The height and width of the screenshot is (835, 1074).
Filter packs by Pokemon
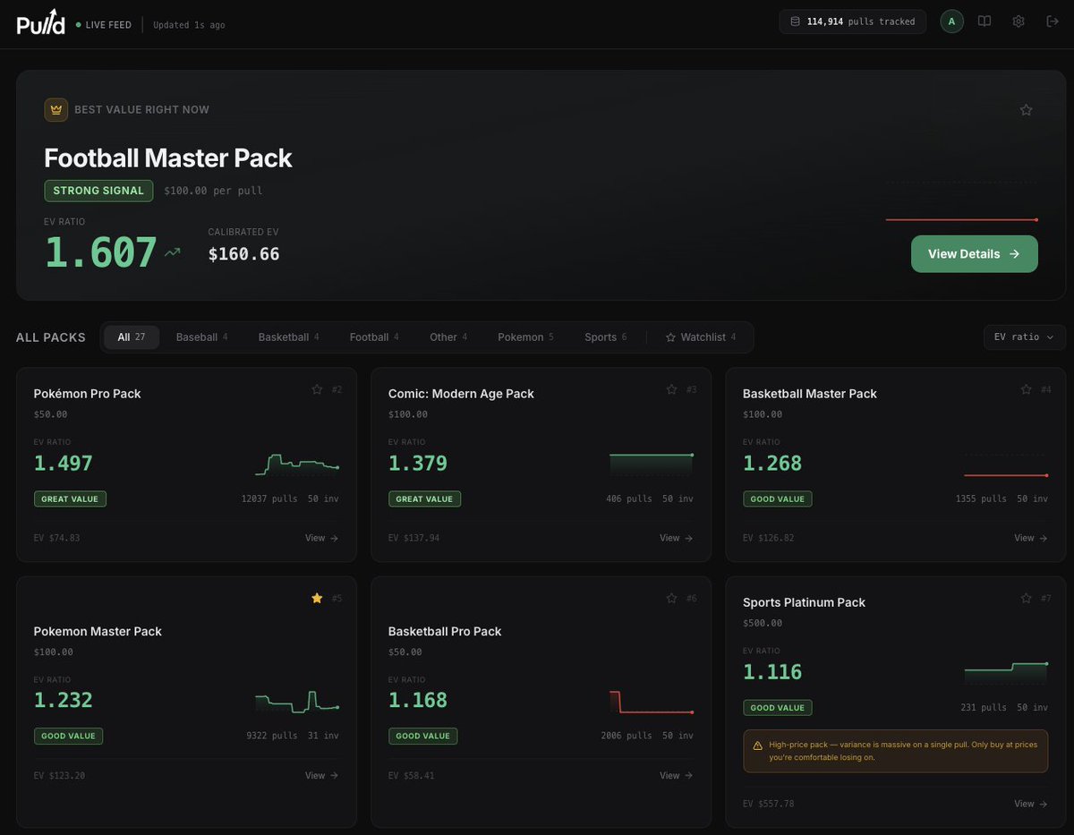coord(525,337)
